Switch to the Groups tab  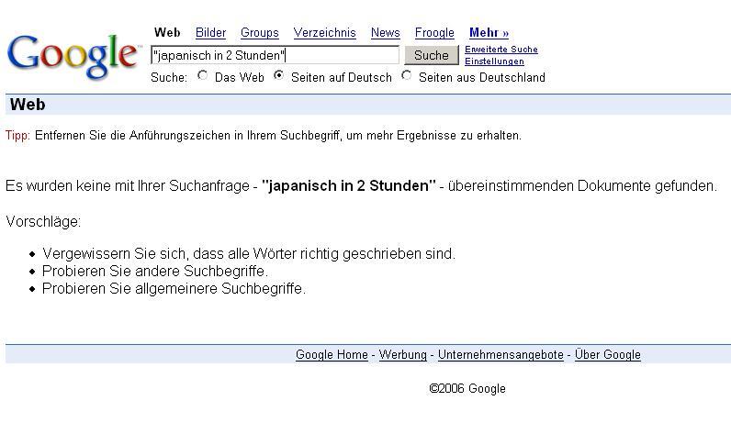click(x=259, y=33)
